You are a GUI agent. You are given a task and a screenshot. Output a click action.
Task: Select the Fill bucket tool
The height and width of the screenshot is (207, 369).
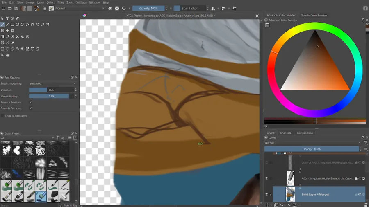click(23, 36)
